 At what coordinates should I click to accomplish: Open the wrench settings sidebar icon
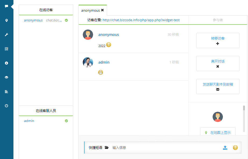6,35
